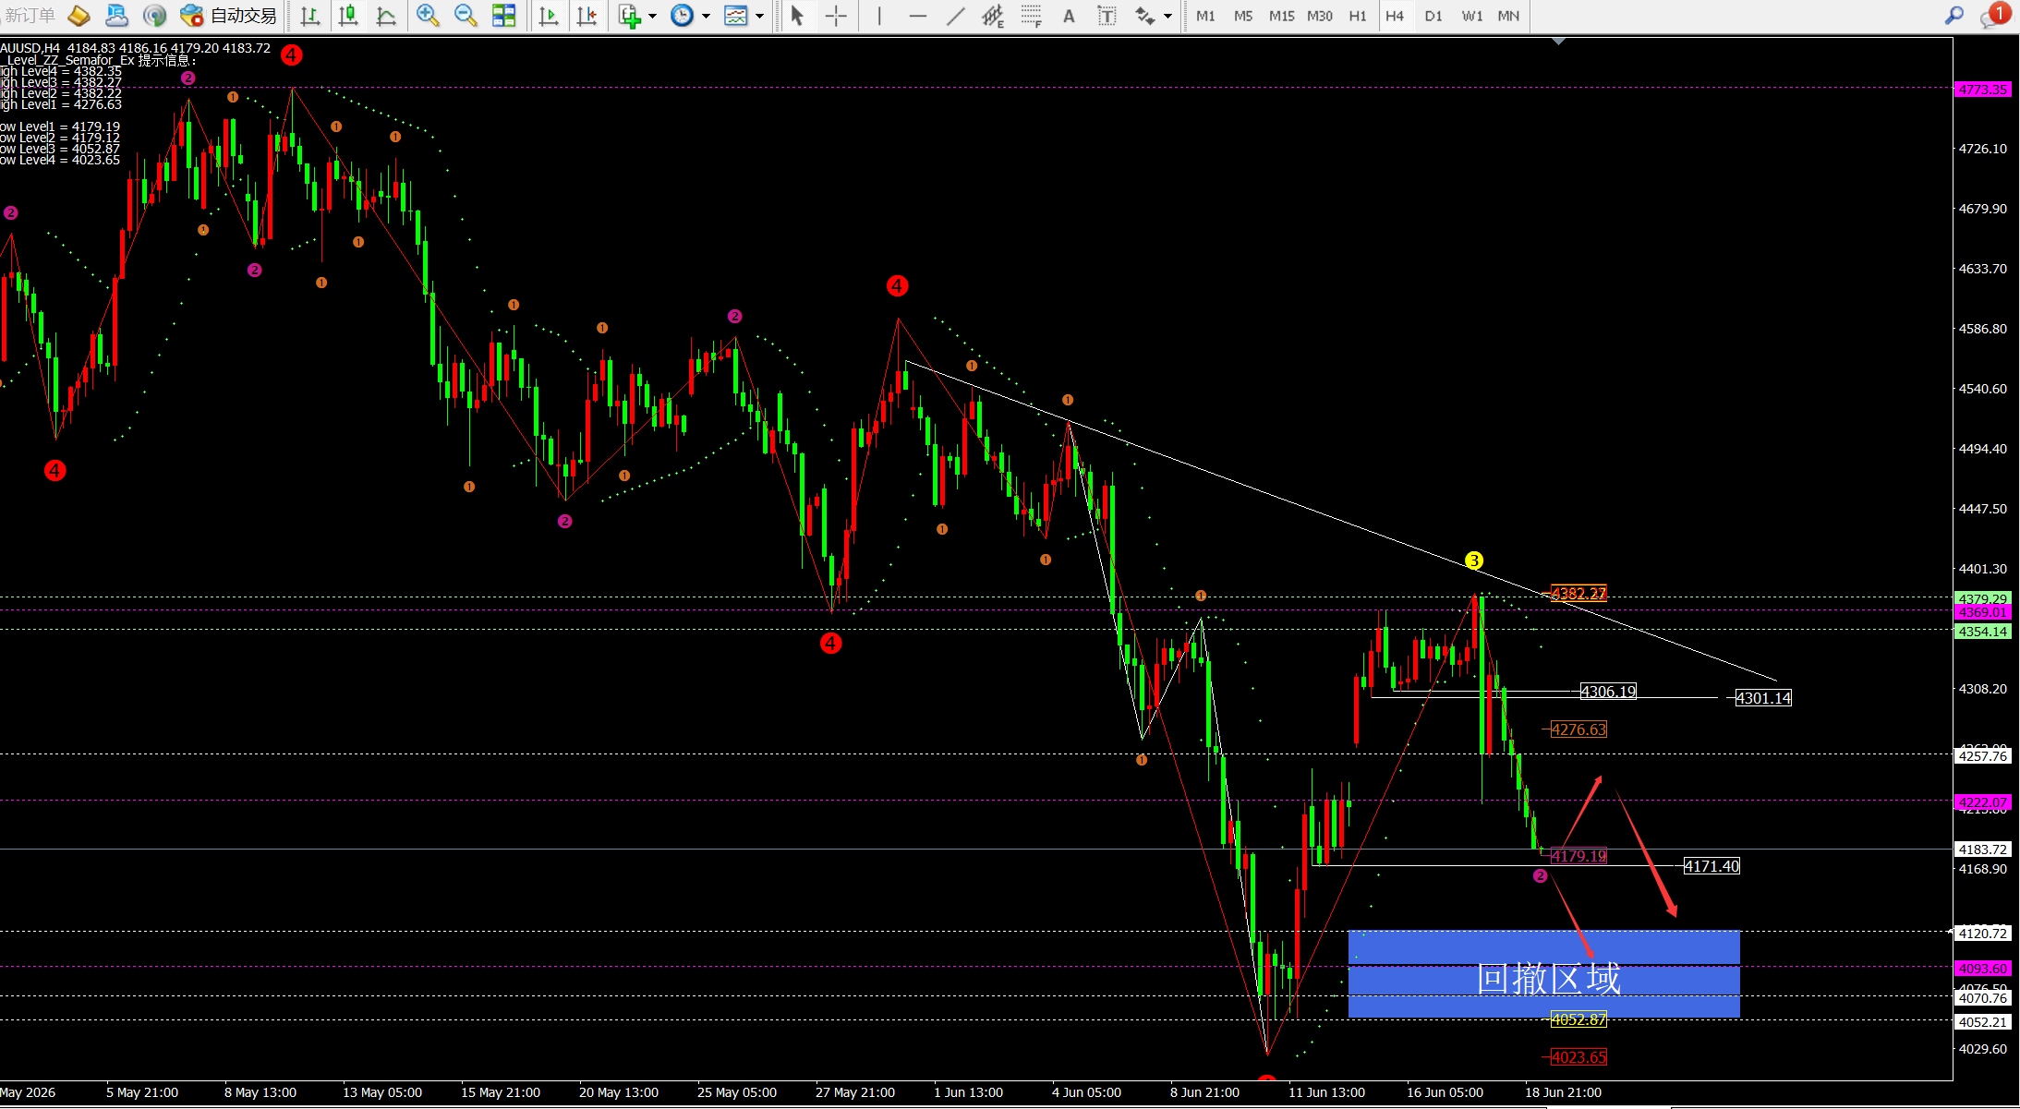Click the arrows objects icon

[1145, 16]
